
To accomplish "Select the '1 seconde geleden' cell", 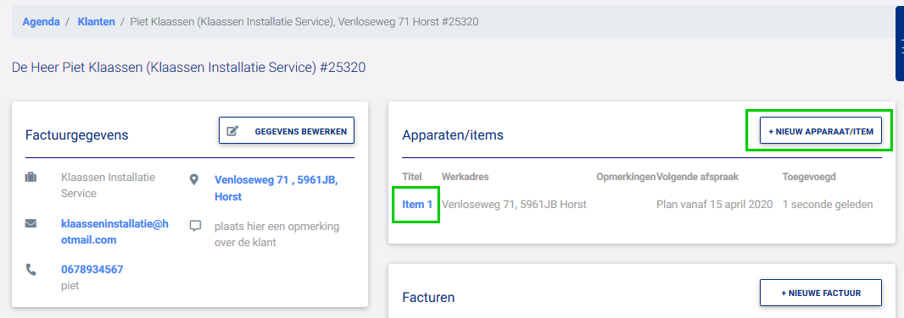I will tap(828, 204).
